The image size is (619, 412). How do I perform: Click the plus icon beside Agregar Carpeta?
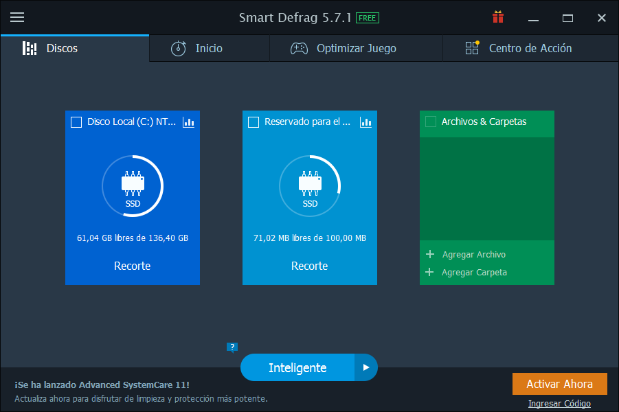tap(429, 272)
